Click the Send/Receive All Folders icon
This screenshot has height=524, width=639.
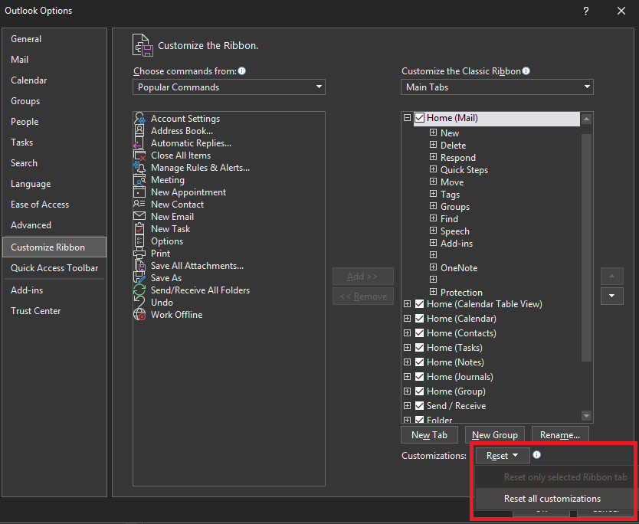point(139,290)
